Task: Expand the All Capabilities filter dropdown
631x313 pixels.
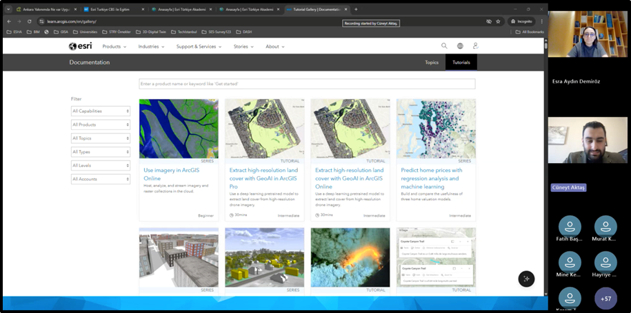Action: [x=101, y=111]
